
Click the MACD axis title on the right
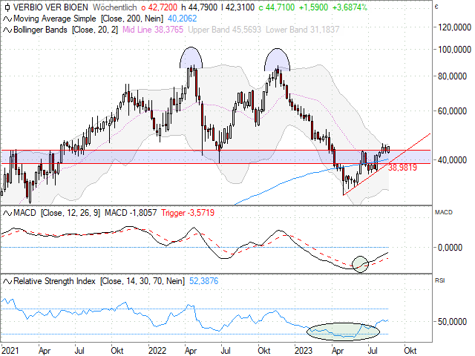point(444,212)
